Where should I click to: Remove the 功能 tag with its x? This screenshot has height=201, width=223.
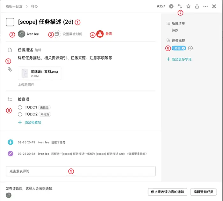point(183,48)
